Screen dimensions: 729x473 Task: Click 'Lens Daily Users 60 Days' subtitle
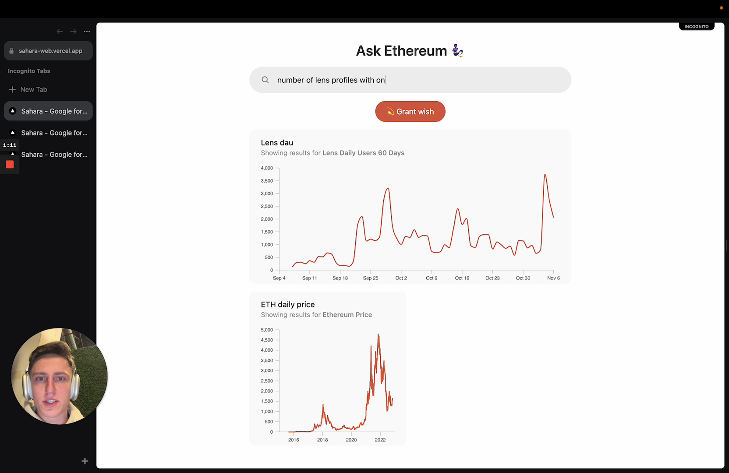point(363,153)
